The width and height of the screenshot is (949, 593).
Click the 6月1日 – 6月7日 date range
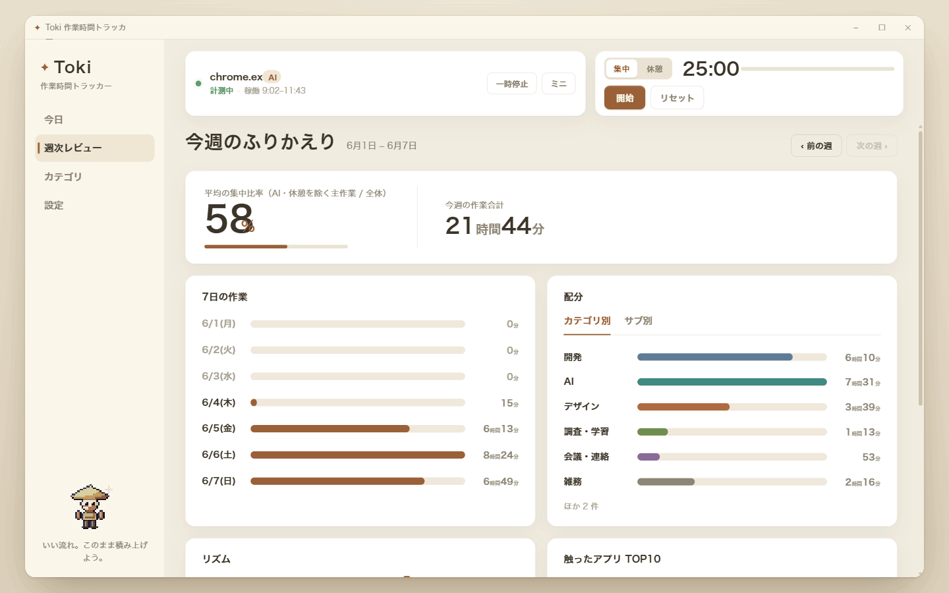(x=382, y=146)
